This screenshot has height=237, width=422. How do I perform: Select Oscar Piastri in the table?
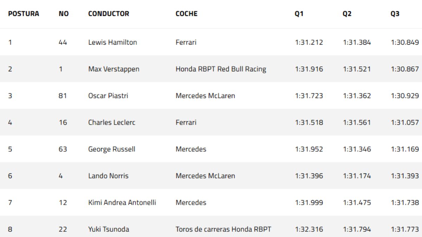point(108,96)
